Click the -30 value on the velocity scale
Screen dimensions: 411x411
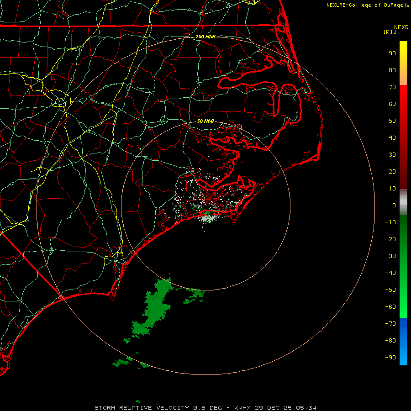point(390,256)
